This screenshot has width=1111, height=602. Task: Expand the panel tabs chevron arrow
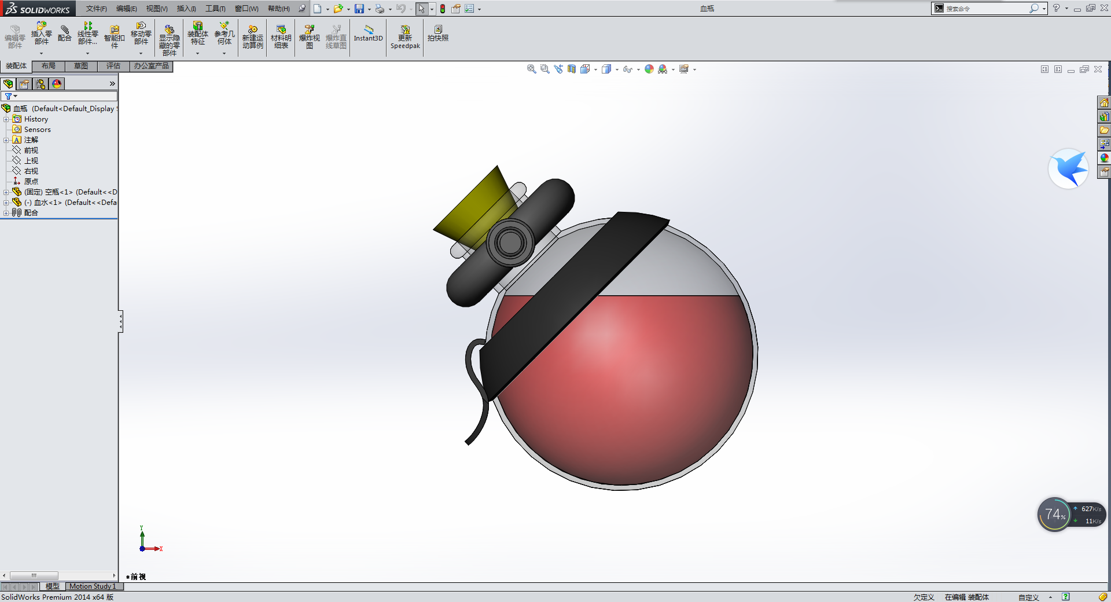(112, 84)
